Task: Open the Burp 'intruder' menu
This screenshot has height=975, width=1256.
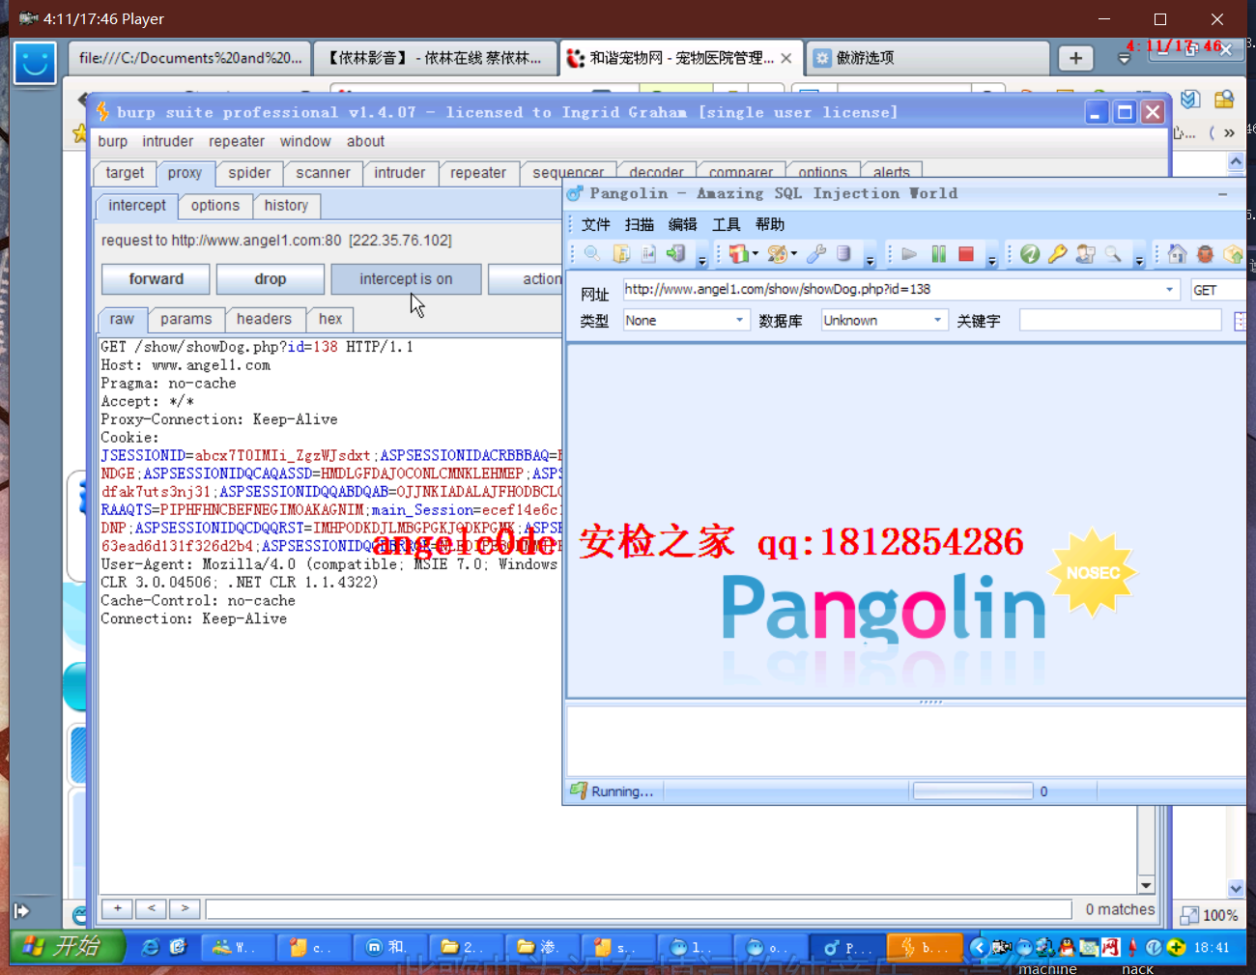Action: pos(168,141)
